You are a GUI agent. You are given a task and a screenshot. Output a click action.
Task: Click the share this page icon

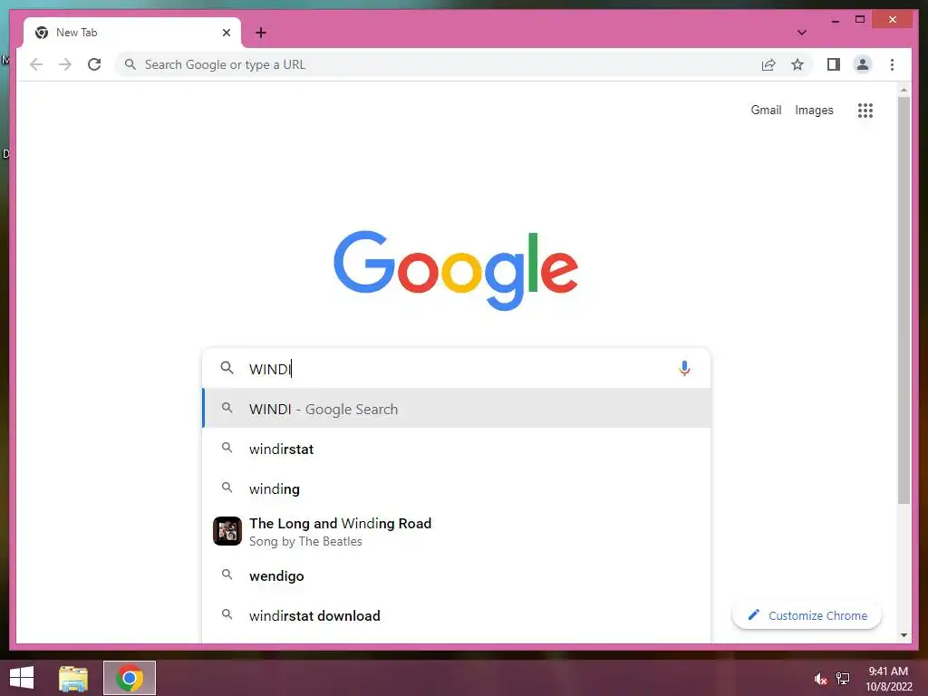pos(768,64)
